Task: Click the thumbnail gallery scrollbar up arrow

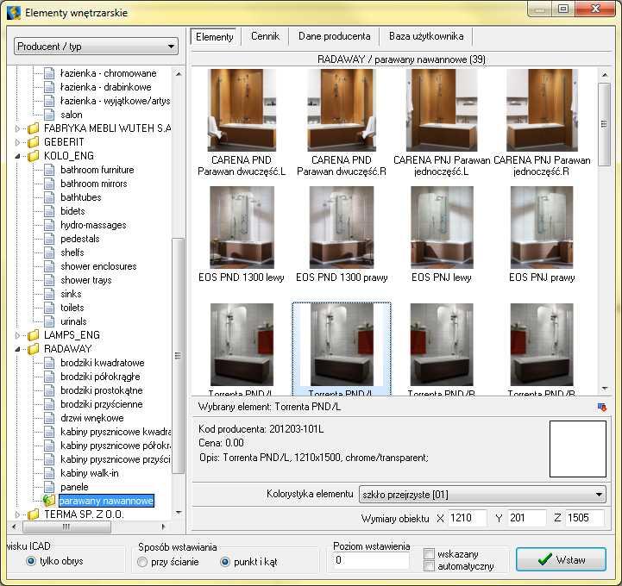Action: click(604, 74)
